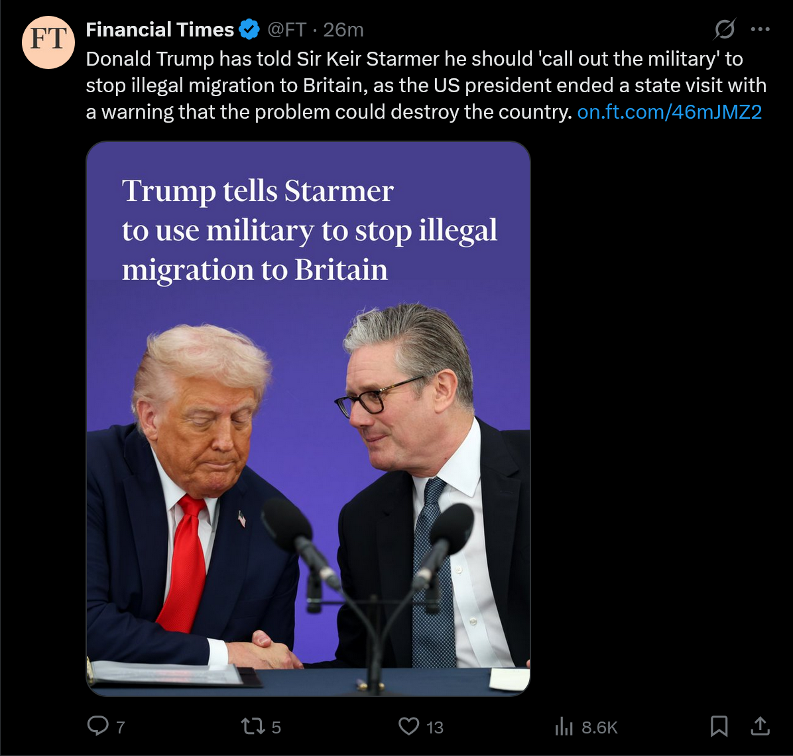The image size is (793, 756).
Task: Toggle the heart like icon
Action: [x=408, y=727]
